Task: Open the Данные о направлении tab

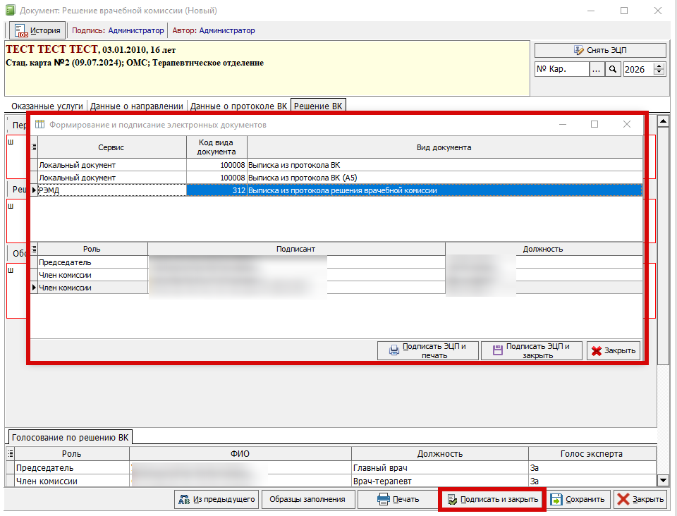Action: (x=137, y=106)
